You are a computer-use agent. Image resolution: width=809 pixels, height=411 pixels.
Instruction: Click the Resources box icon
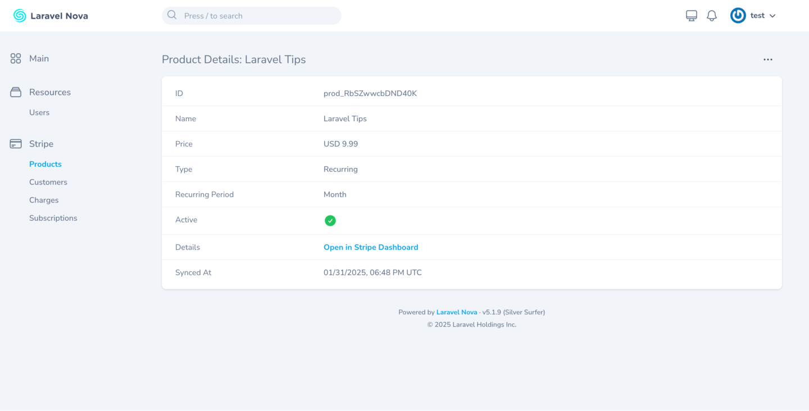(16, 92)
